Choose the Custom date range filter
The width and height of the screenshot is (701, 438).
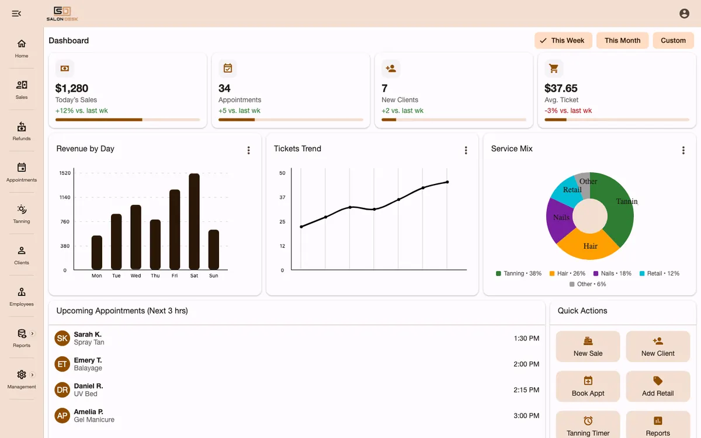(x=673, y=40)
